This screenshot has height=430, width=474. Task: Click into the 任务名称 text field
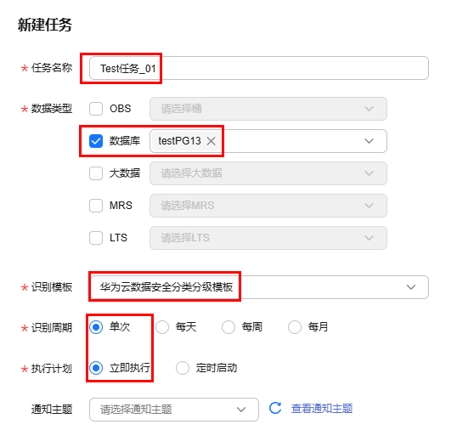(x=259, y=68)
